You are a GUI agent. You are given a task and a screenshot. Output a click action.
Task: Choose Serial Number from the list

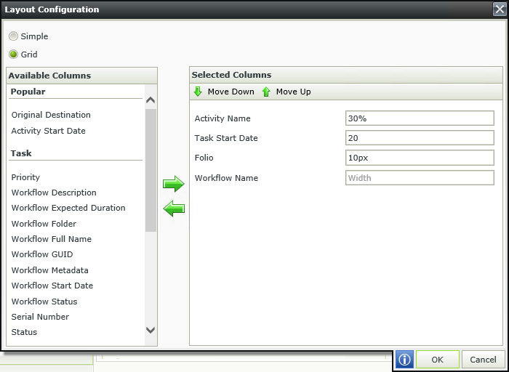tap(40, 317)
